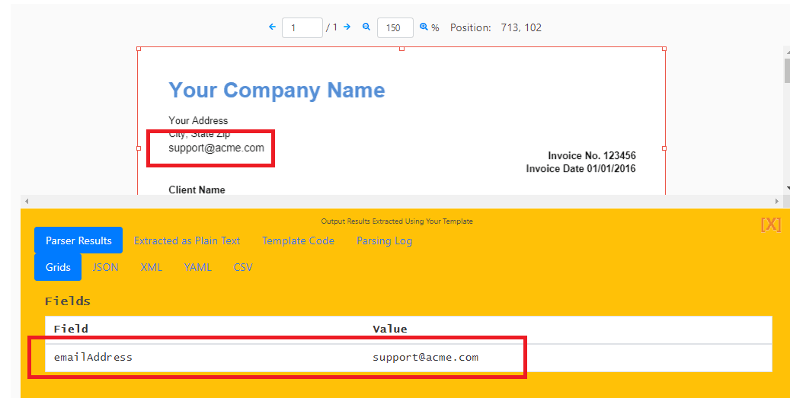Select the Grids output format

pos(58,267)
